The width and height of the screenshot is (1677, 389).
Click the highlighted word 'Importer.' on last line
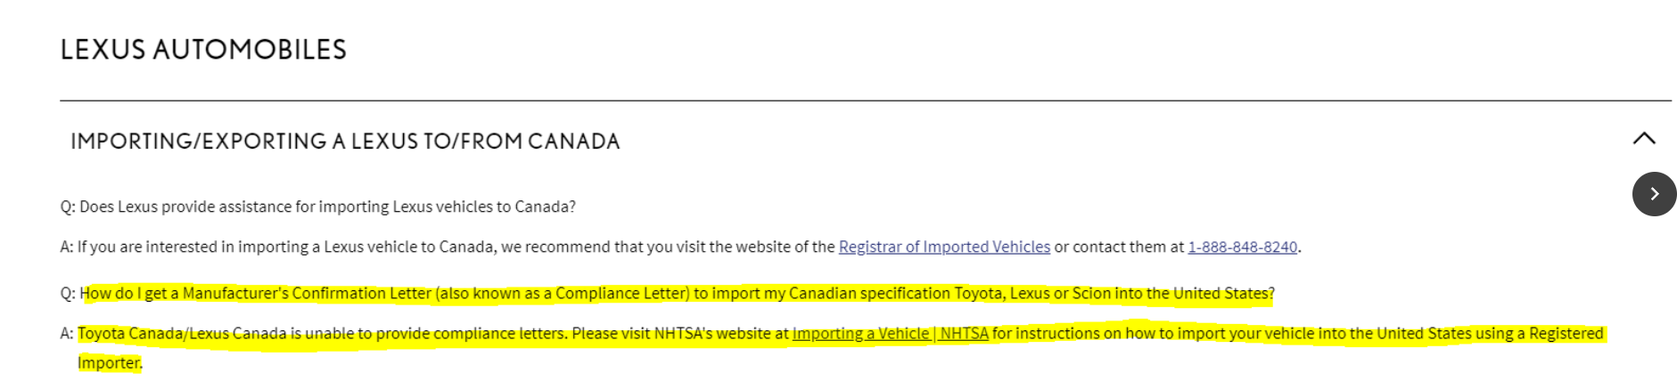(110, 362)
